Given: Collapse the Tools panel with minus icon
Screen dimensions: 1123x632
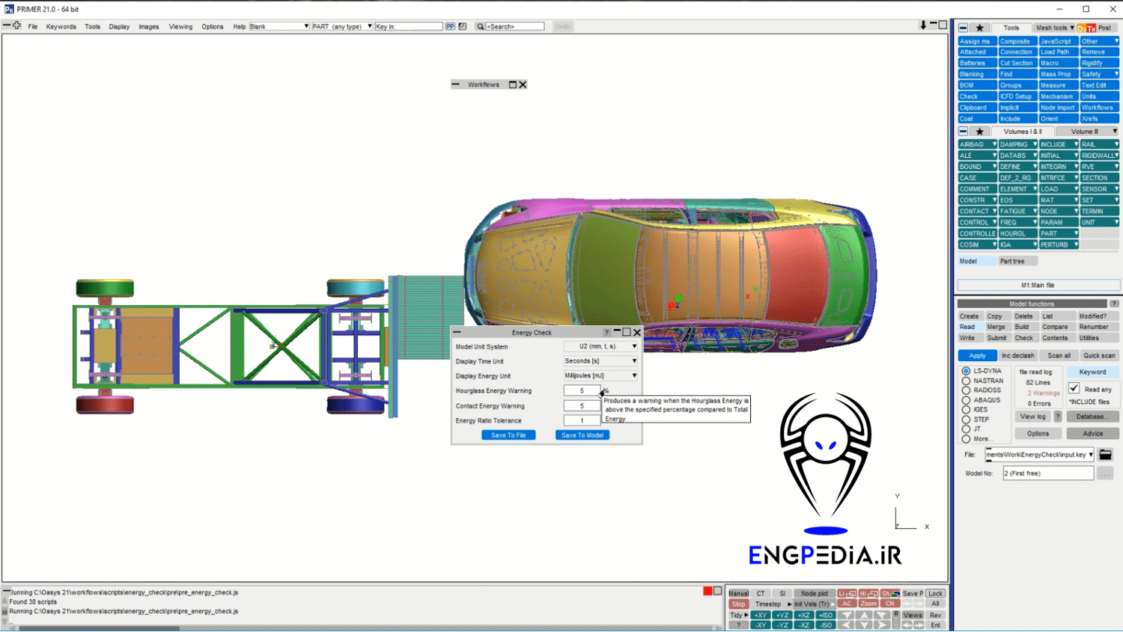Looking at the screenshot, I should click(x=964, y=28).
